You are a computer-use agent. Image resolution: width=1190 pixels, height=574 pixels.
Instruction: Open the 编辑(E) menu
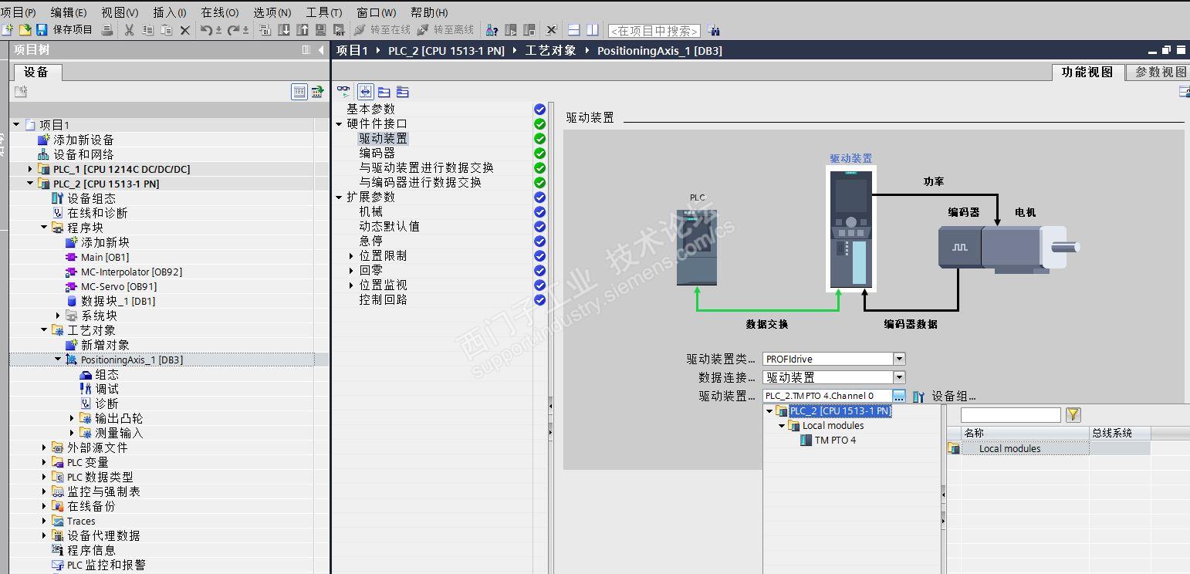pos(69,12)
